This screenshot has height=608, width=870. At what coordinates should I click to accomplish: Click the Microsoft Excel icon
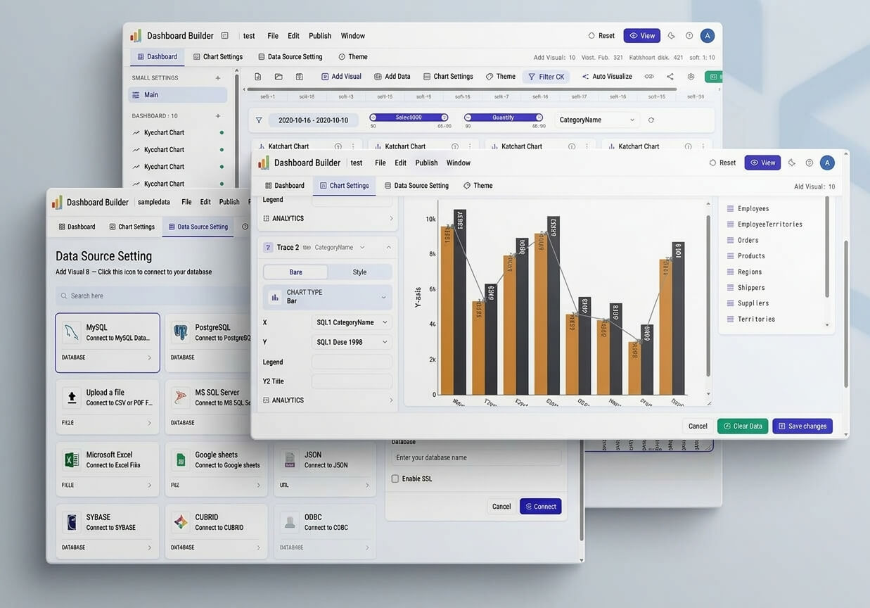click(x=71, y=460)
